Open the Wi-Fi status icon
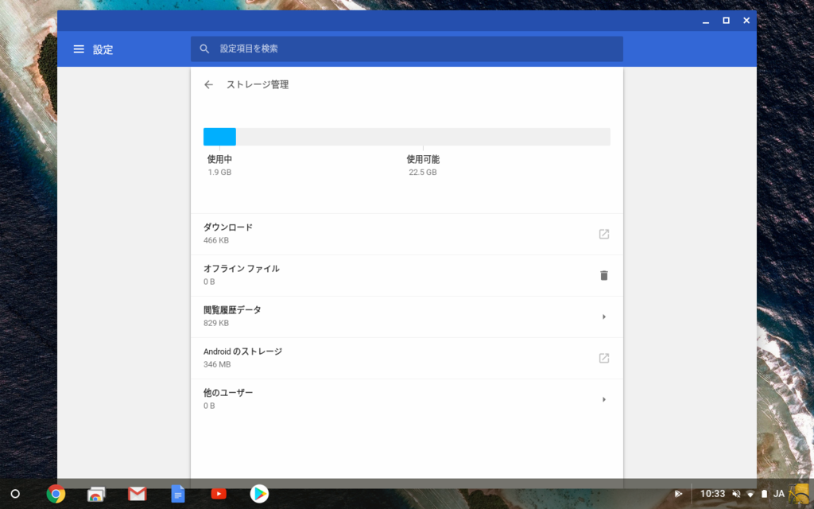The image size is (814, 509). (750, 494)
